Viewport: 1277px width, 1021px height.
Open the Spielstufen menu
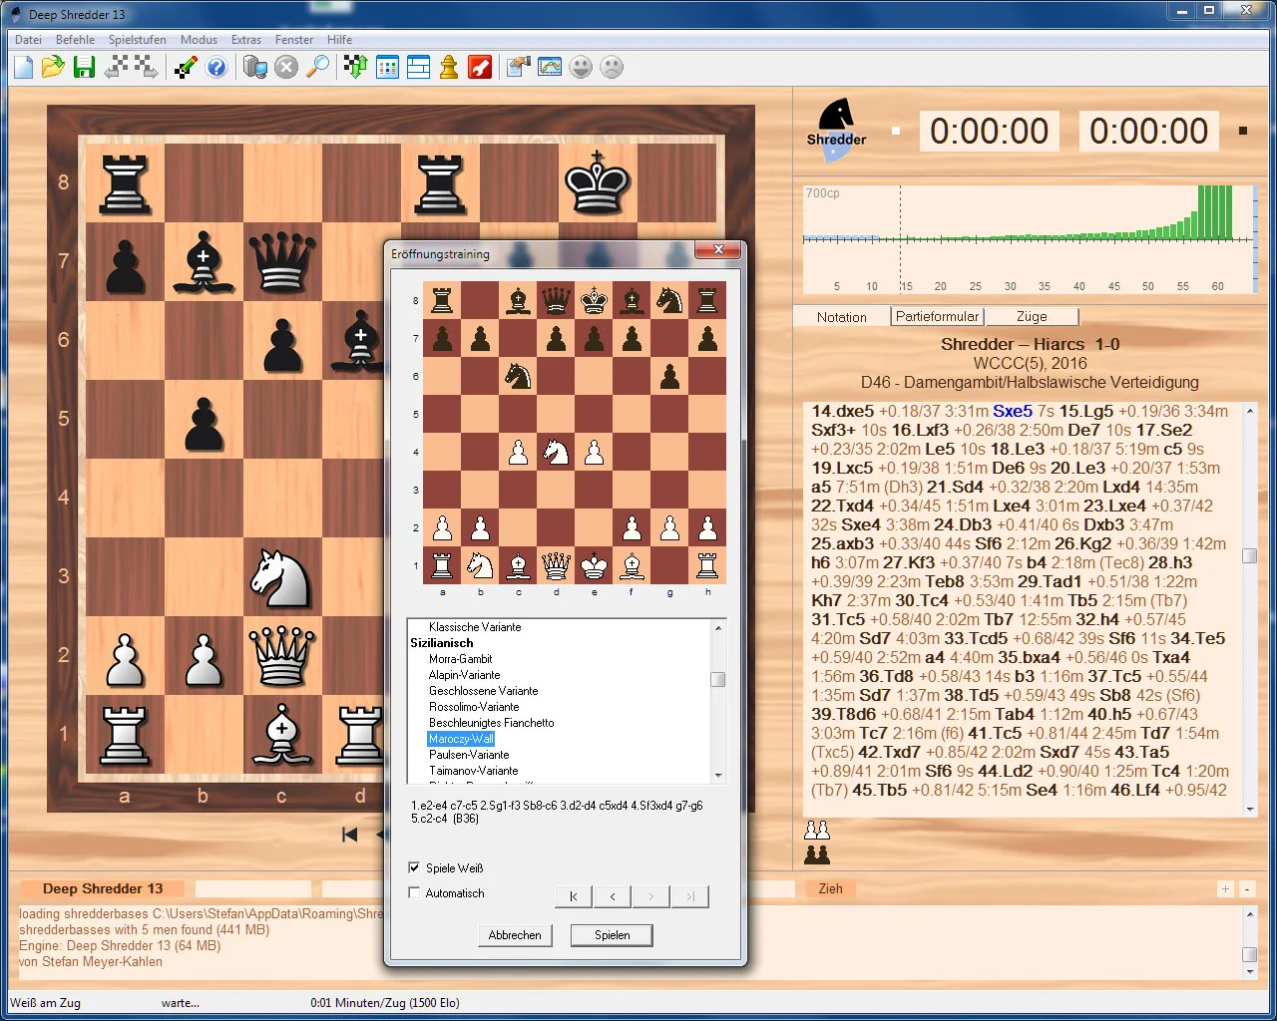138,40
